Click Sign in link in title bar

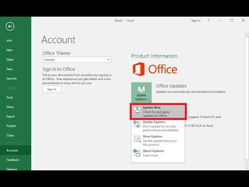(196, 21)
